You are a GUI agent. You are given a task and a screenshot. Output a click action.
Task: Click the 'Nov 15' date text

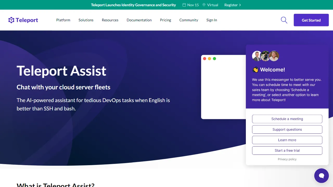coord(193,5)
